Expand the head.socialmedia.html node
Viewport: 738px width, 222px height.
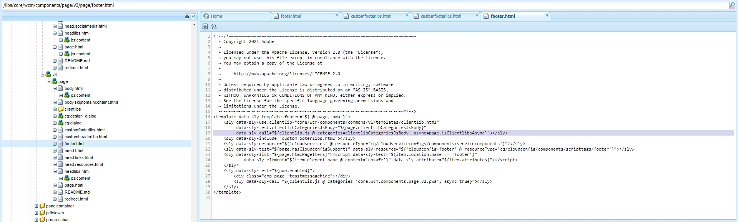(x=55, y=26)
